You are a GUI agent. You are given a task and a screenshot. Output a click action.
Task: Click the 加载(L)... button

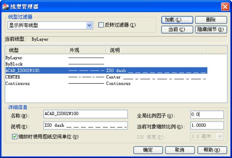coord(177,20)
